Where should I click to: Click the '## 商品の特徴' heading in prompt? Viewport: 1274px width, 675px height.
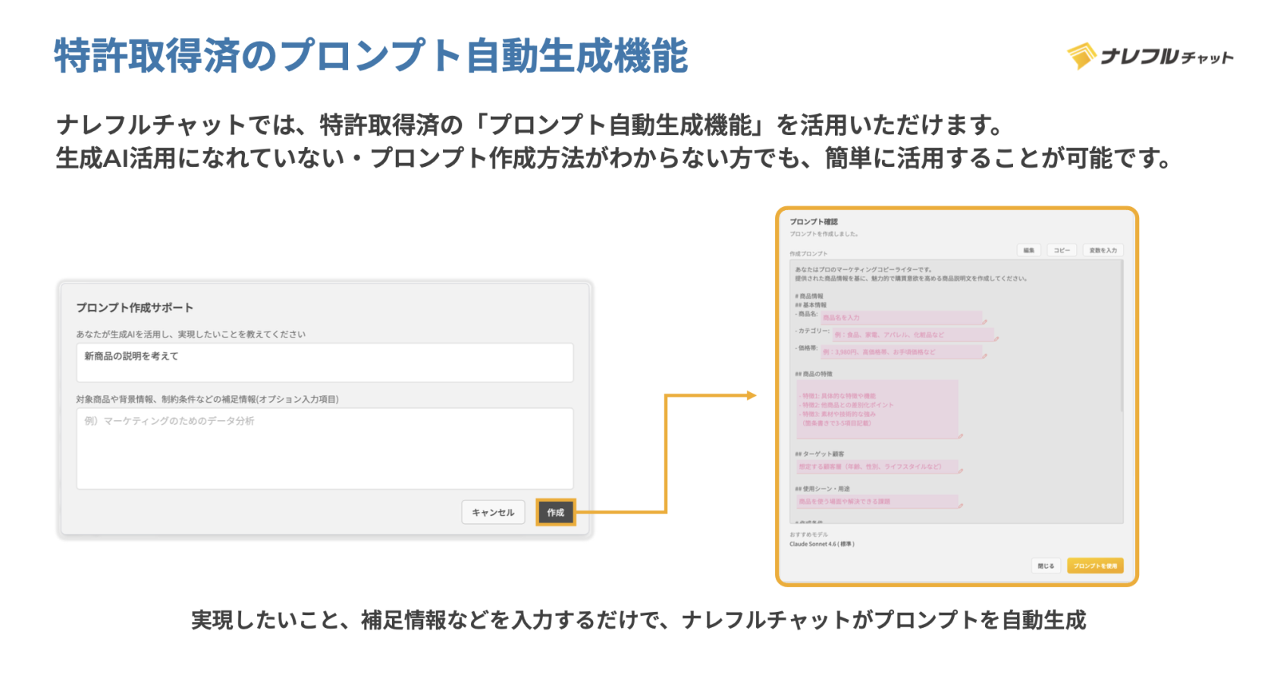coord(814,374)
